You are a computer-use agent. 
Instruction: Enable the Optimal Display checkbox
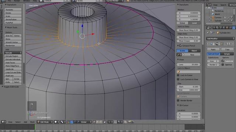pyautogui.click(x=223, y=65)
